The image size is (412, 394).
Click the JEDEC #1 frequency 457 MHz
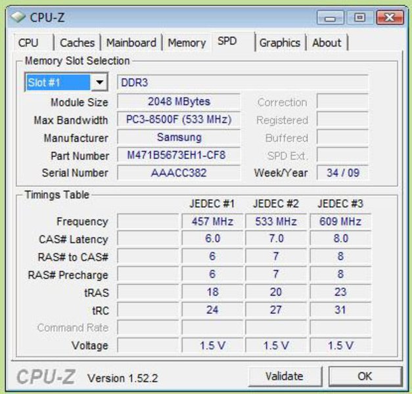pos(212,221)
